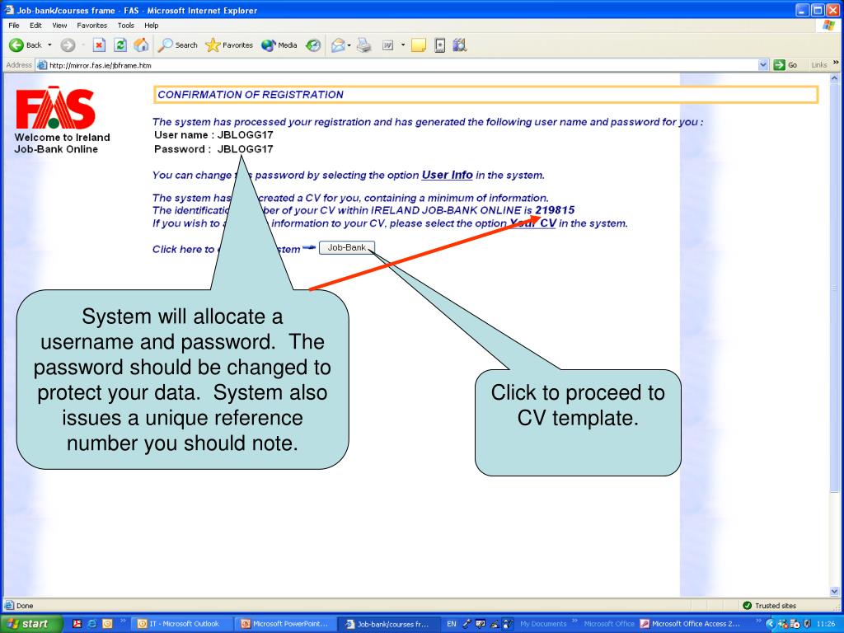The image size is (844, 633).
Task: Open the Back history dropdown arrow
Action: 50,45
